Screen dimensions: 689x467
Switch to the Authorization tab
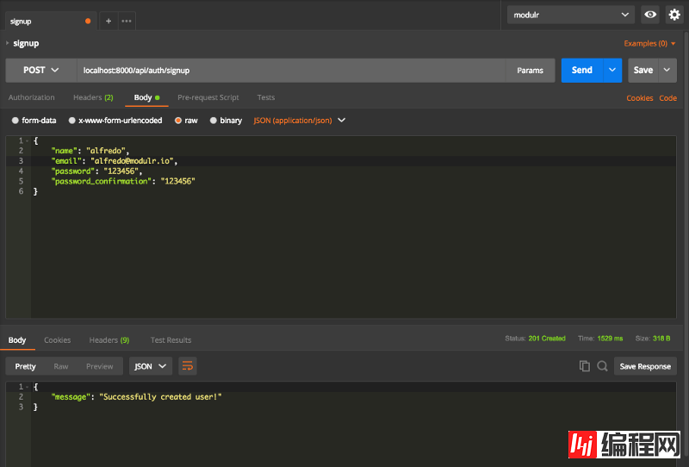pyautogui.click(x=32, y=97)
